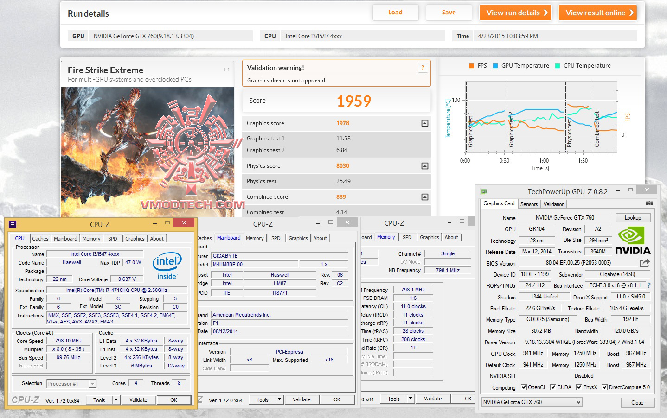Click the Run details time value
667x418 pixels.
click(x=508, y=36)
